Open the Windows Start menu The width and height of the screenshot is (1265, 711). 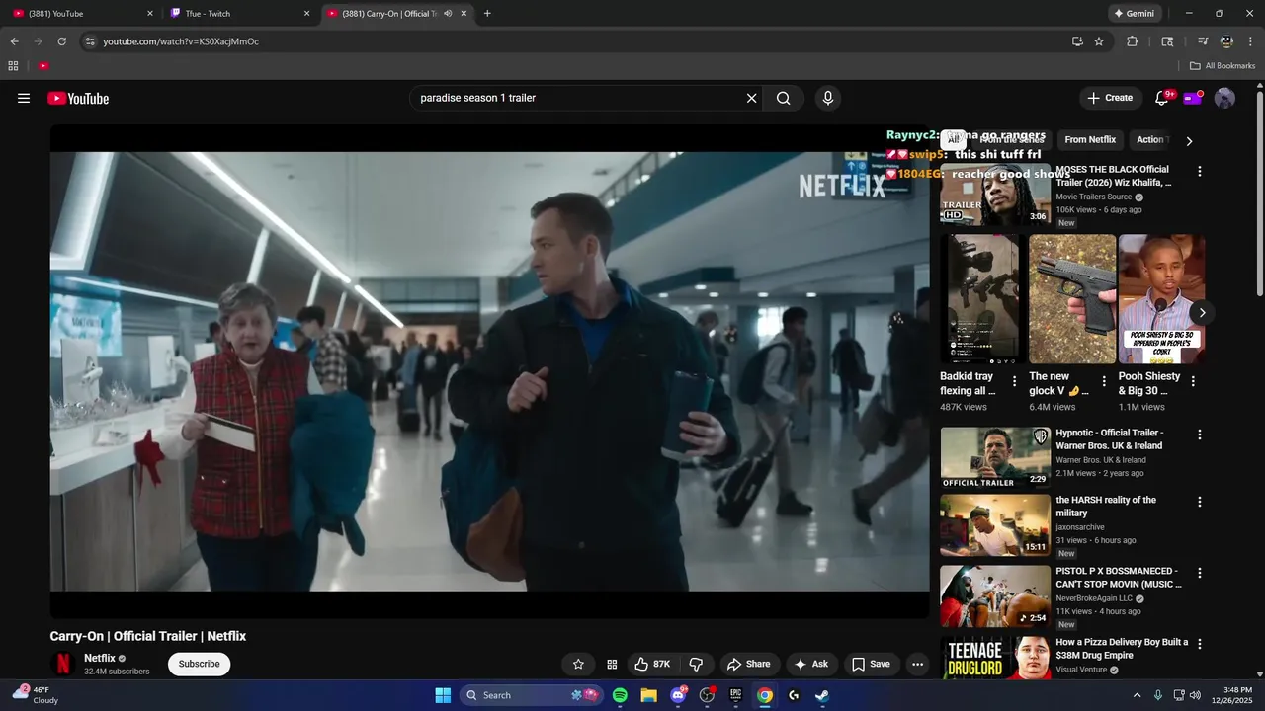tap(443, 695)
